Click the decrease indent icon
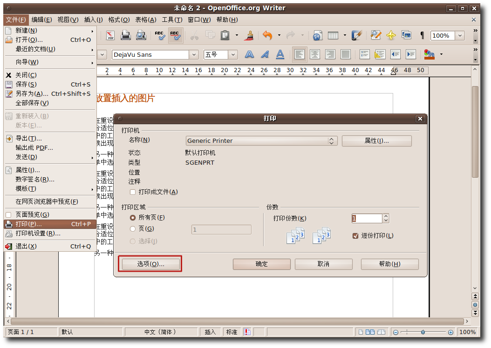Screen dimensions: 491x348 [396, 54]
